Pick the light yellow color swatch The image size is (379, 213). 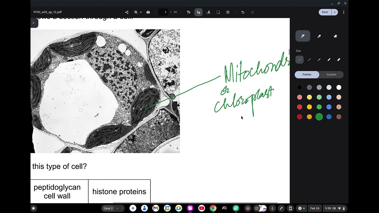pos(309,97)
